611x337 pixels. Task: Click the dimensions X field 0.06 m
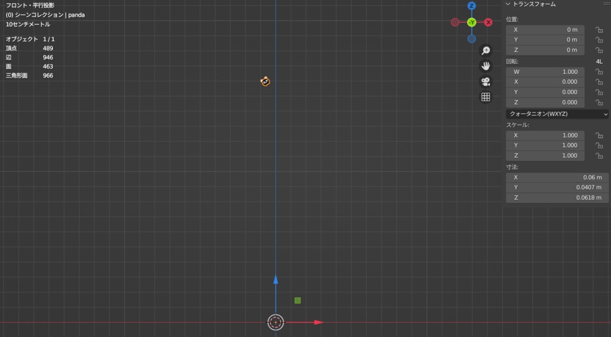(557, 177)
